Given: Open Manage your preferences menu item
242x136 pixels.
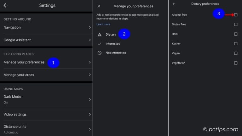Looking at the screenshot, I should (x=24, y=62).
